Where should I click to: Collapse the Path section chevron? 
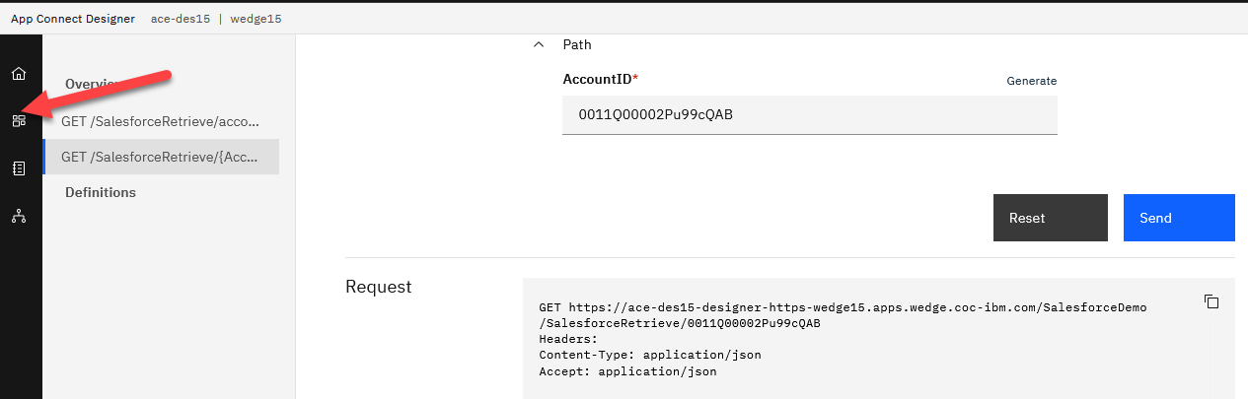[539, 44]
